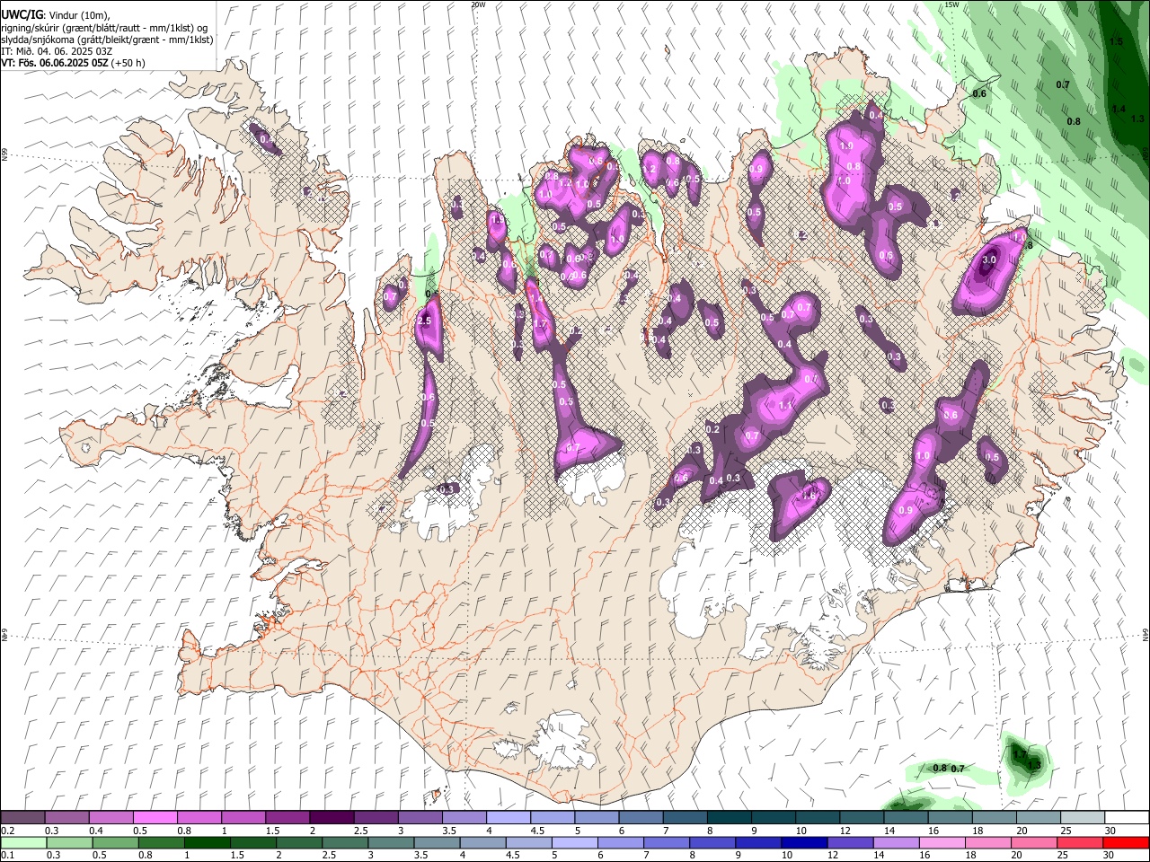Click the lower legend swatch between 25 and 30
The height and width of the screenshot is (862, 1150).
[1079, 842]
